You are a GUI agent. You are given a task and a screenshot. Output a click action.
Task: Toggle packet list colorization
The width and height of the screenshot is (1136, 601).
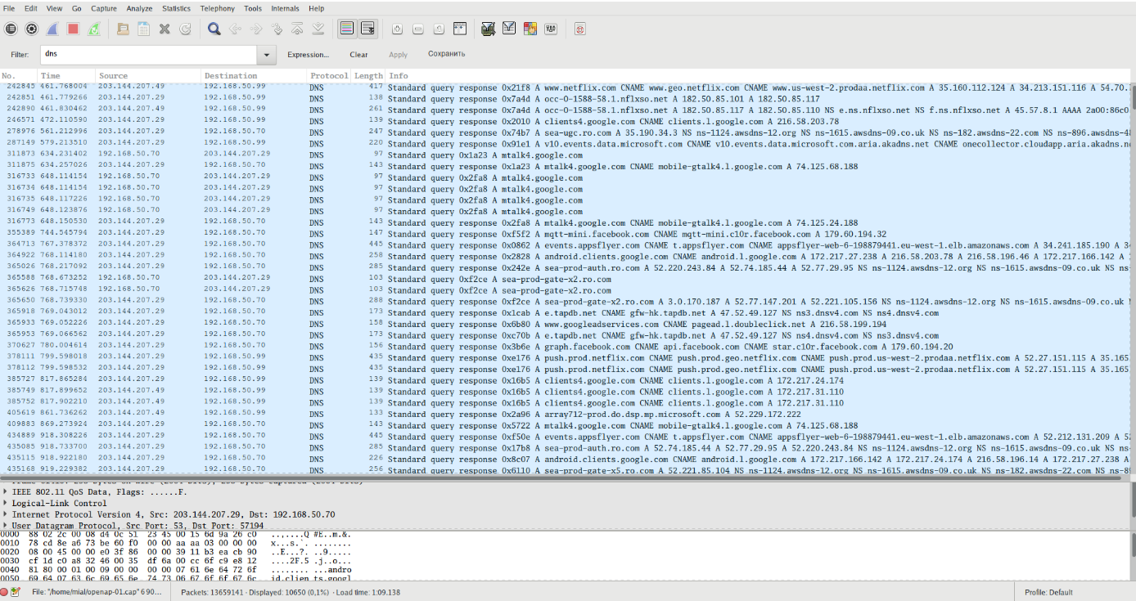(346, 29)
